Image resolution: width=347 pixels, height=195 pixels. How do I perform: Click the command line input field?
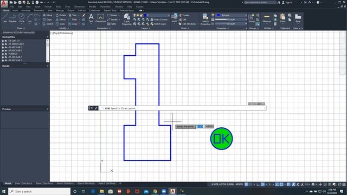tap(182, 108)
